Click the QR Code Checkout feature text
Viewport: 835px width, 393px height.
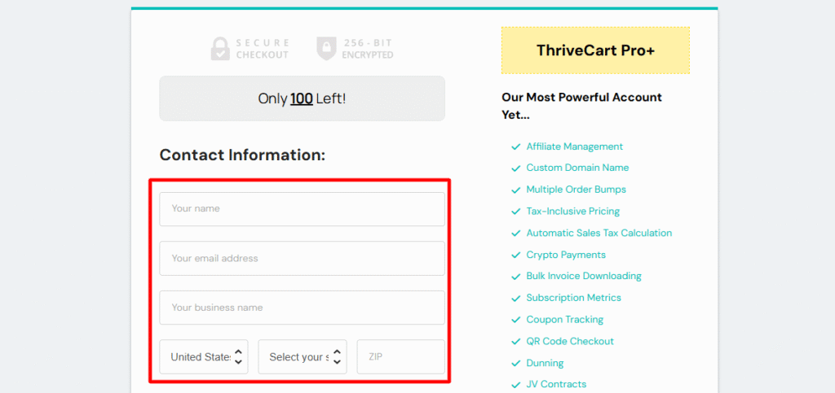(x=570, y=342)
